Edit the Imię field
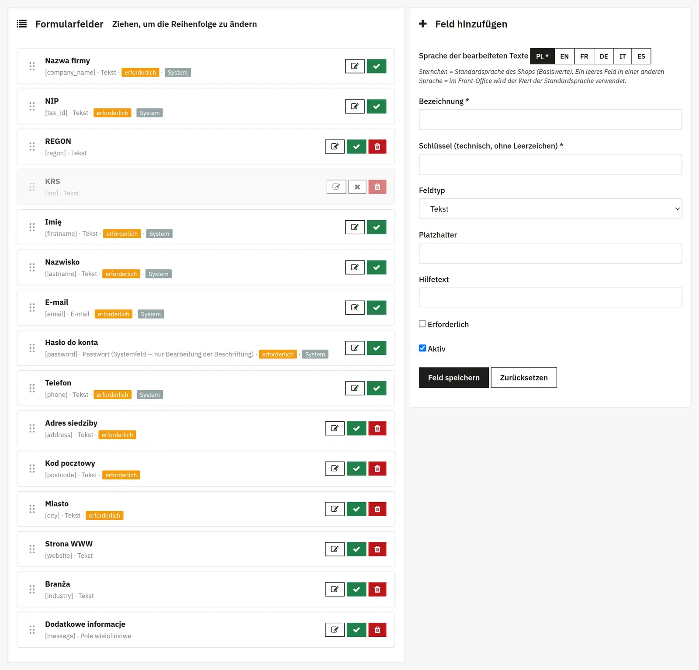This screenshot has width=699, height=670. tap(355, 227)
